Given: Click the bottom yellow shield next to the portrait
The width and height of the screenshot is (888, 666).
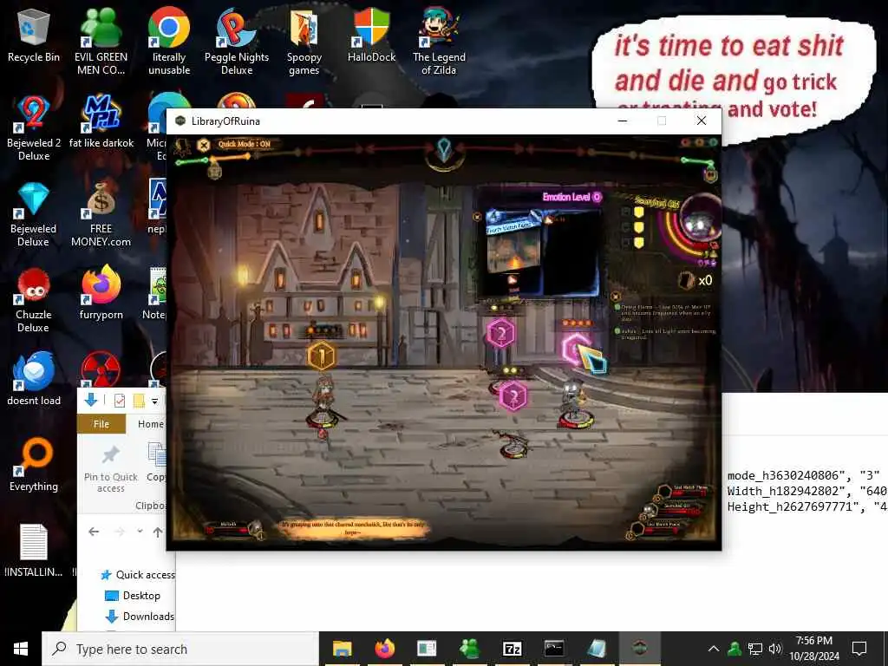Looking at the screenshot, I should (639, 243).
